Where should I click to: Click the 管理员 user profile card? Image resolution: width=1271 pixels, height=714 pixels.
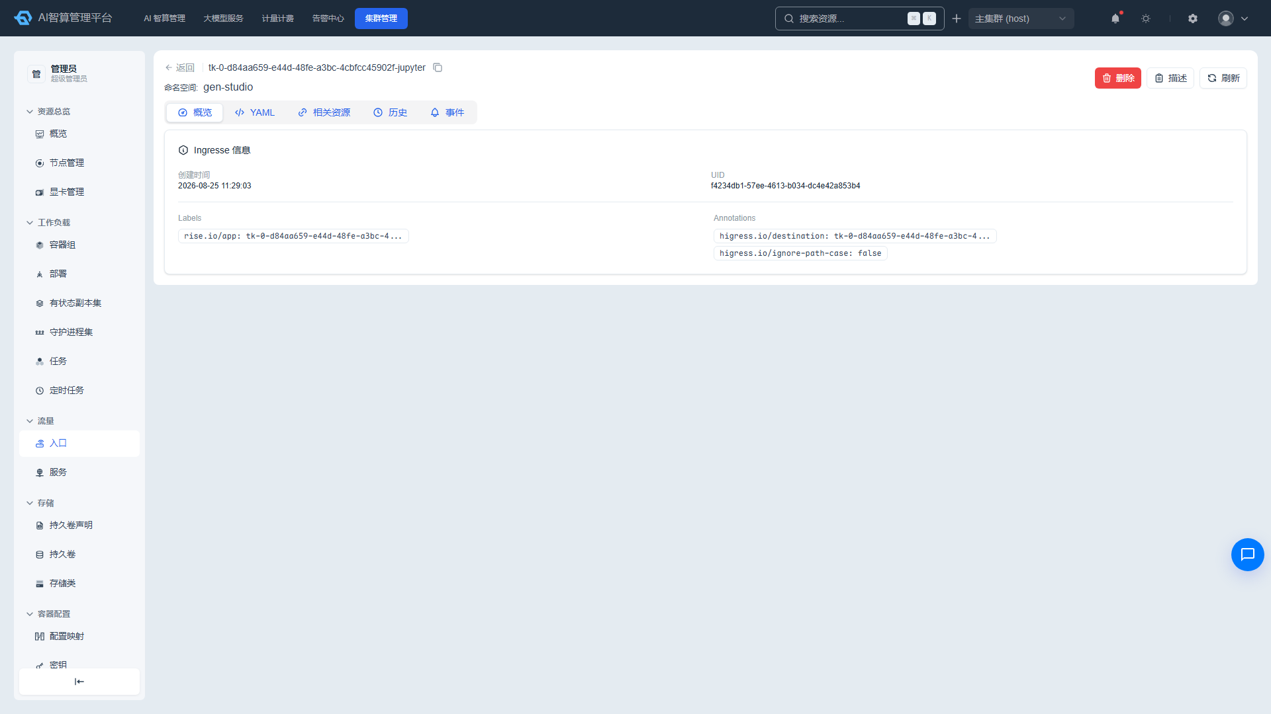(x=79, y=73)
